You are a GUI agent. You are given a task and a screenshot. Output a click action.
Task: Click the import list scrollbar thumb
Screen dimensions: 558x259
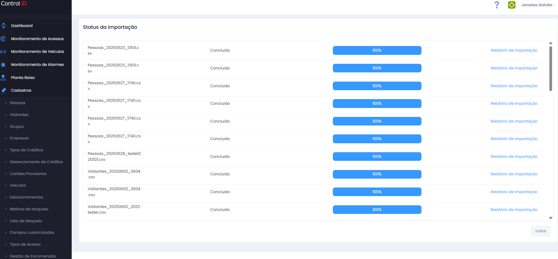click(x=551, y=69)
